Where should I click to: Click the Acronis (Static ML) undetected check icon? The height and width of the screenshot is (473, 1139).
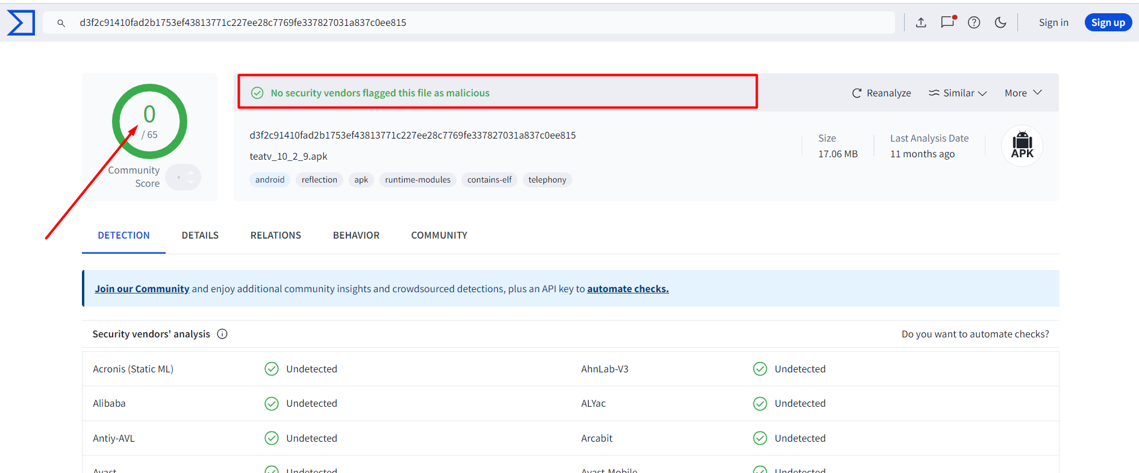[272, 369]
